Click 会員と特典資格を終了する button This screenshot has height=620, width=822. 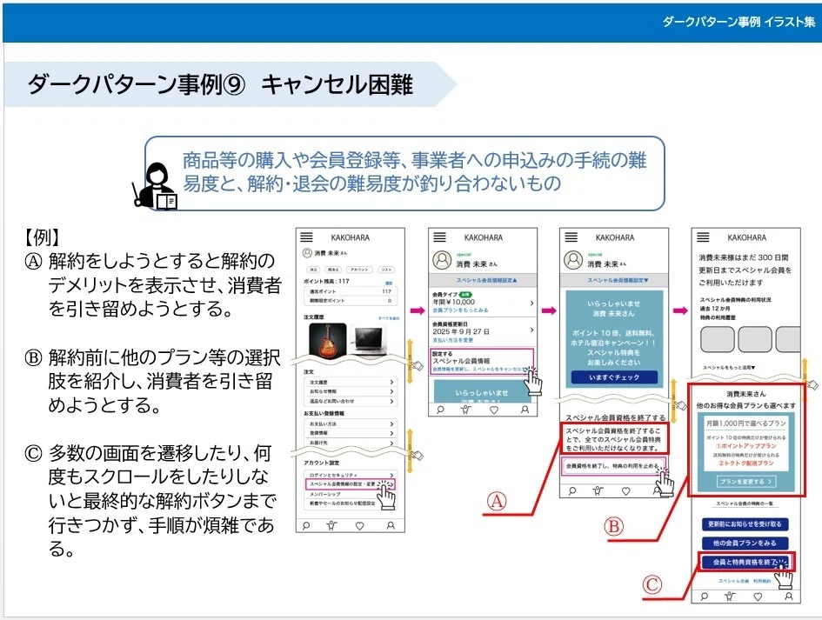tap(745, 563)
